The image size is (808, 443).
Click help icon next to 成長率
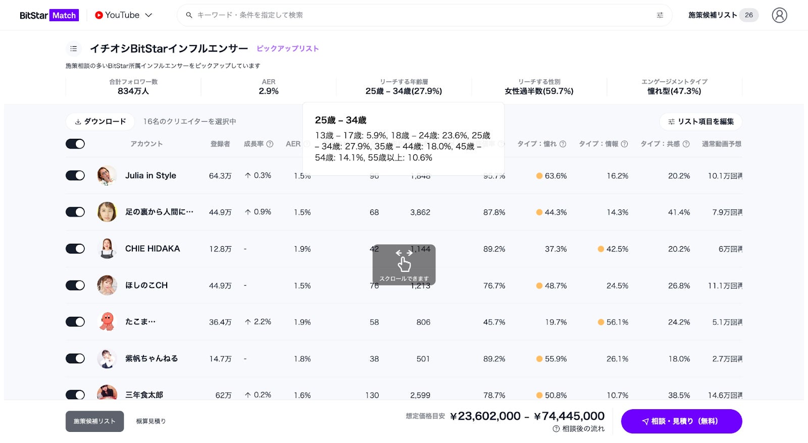pos(270,144)
